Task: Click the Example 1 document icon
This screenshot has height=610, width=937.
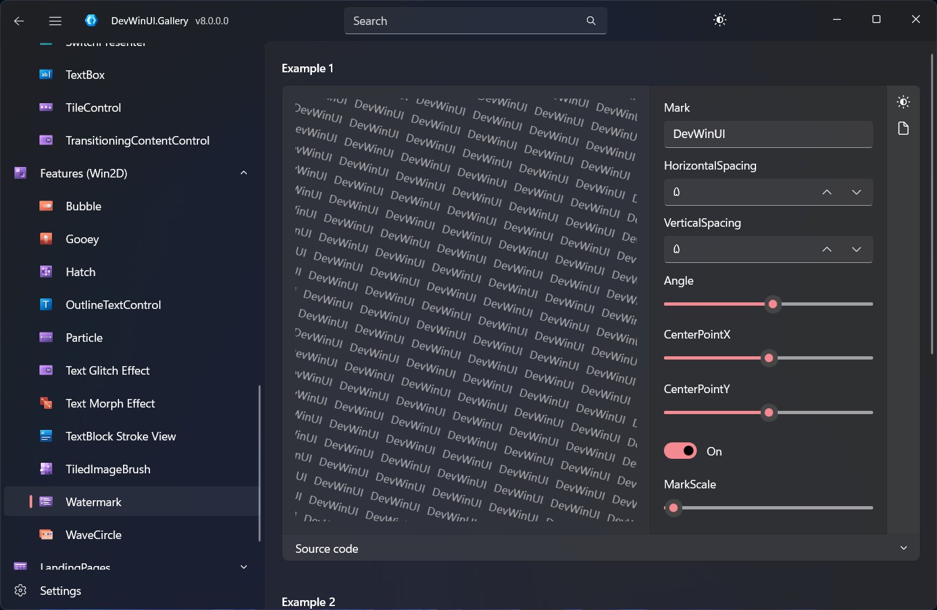Action: 903,128
